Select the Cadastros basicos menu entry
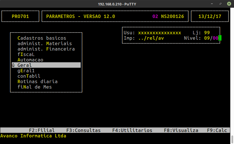 point(42,38)
